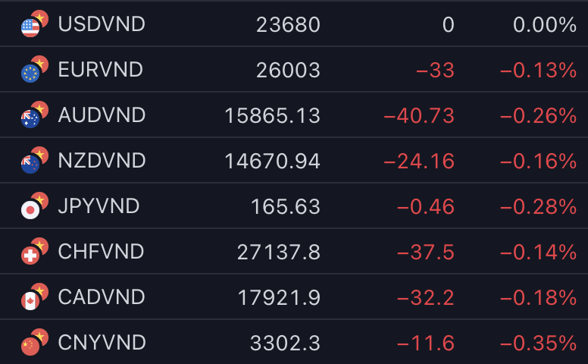Click the CHFVND flag pair icon
This screenshot has height=364, width=588.
click(x=35, y=251)
